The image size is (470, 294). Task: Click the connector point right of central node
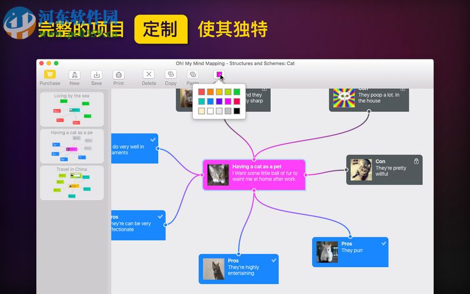[305, 175]
